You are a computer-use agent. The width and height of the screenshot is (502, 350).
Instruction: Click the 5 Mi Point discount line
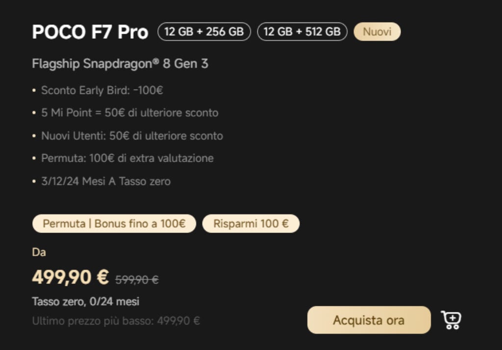(x=129, y=113)
